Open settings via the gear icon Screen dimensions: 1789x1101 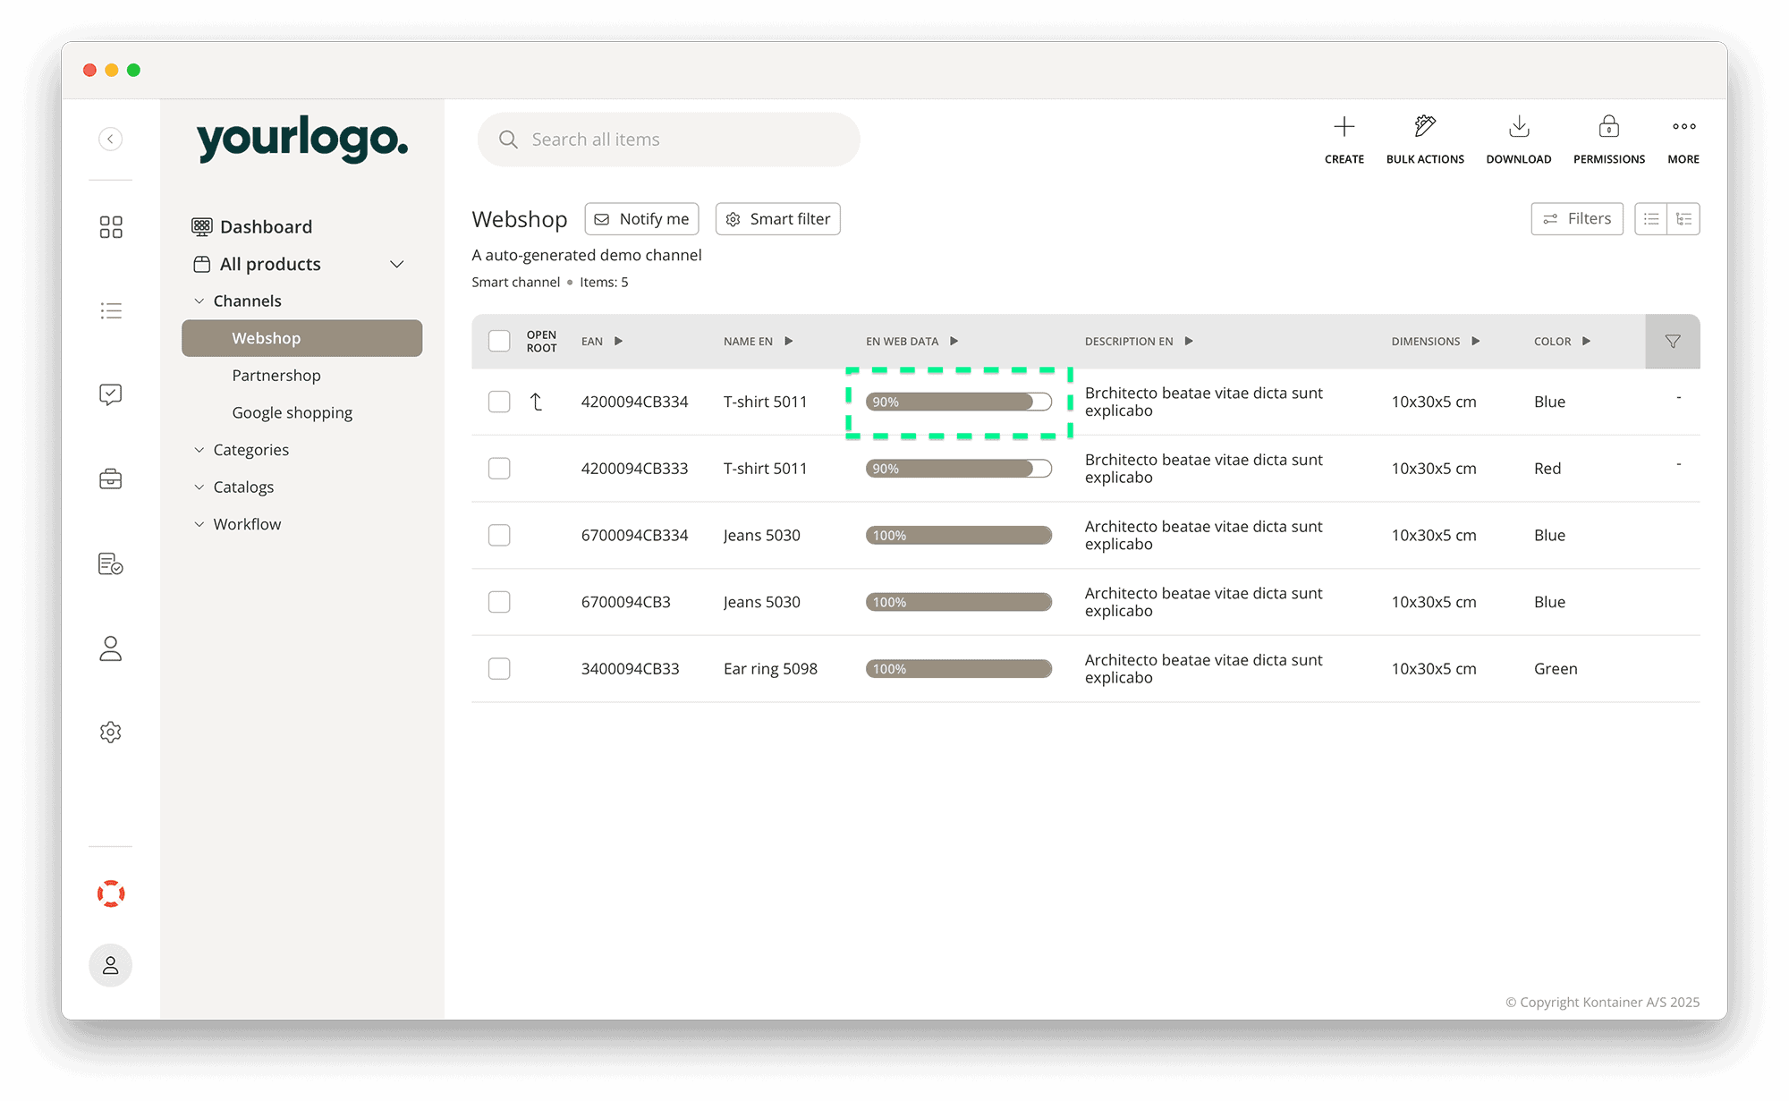[x=110, y=732]
